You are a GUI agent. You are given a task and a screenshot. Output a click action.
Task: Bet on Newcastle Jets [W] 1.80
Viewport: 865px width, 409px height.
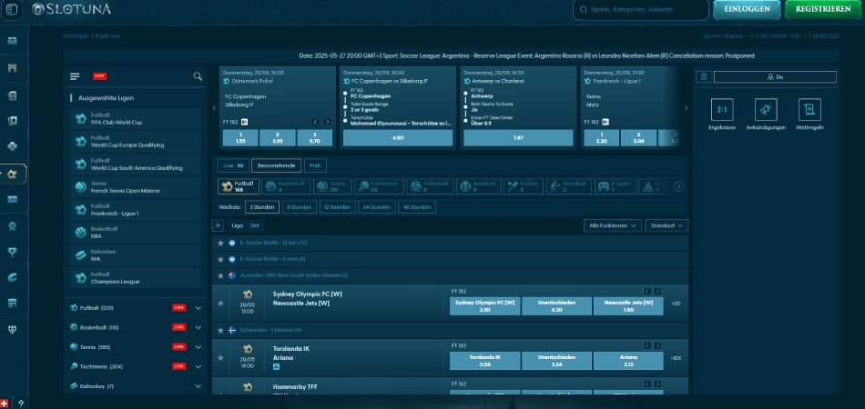click(x=628, y=306)
